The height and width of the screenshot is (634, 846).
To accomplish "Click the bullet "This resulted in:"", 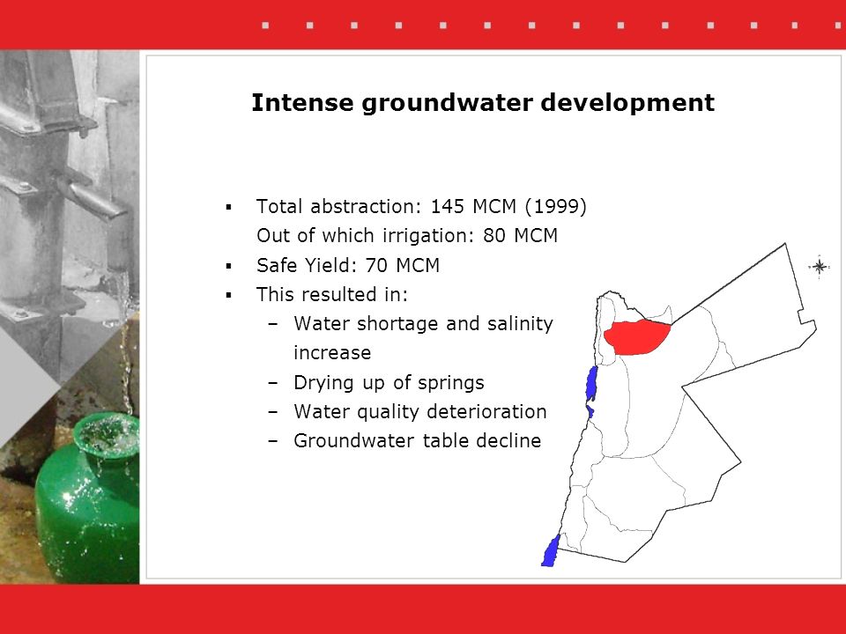I will [x=332, y=294].
